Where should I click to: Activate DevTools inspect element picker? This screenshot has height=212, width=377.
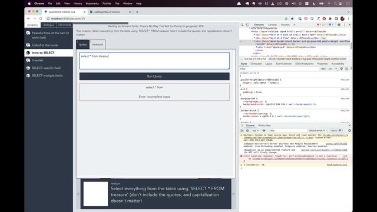pos(242,25)
